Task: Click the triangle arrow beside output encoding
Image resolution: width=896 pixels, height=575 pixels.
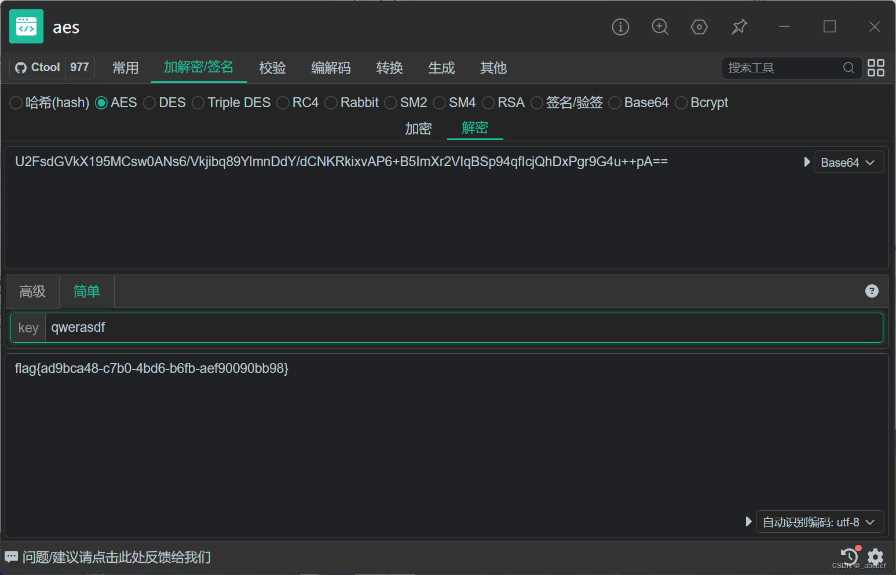Action: [748, 522]
